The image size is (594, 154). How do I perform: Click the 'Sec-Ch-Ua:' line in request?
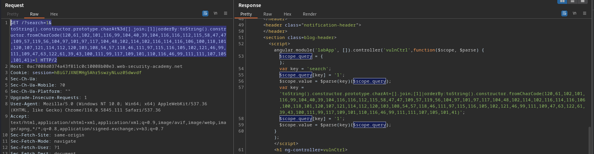coord(24,79)
